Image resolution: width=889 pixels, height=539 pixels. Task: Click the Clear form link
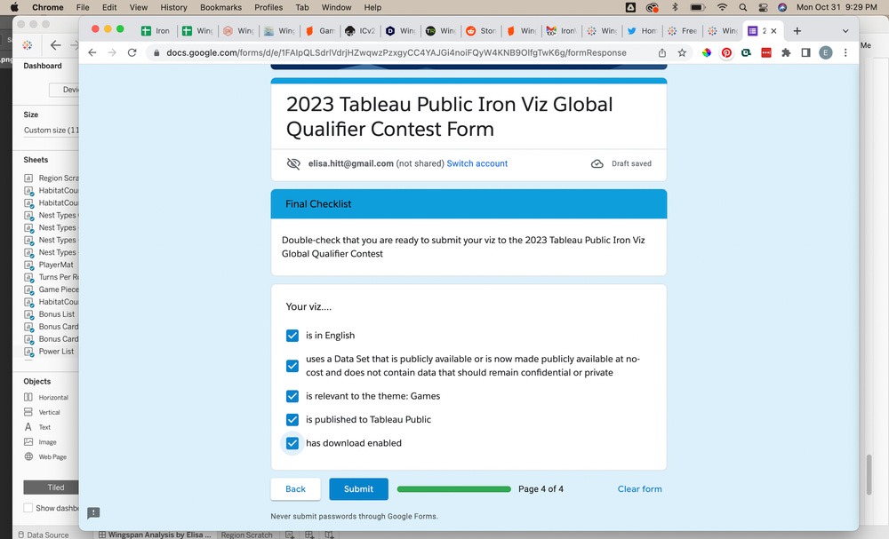tap(639, 488)
